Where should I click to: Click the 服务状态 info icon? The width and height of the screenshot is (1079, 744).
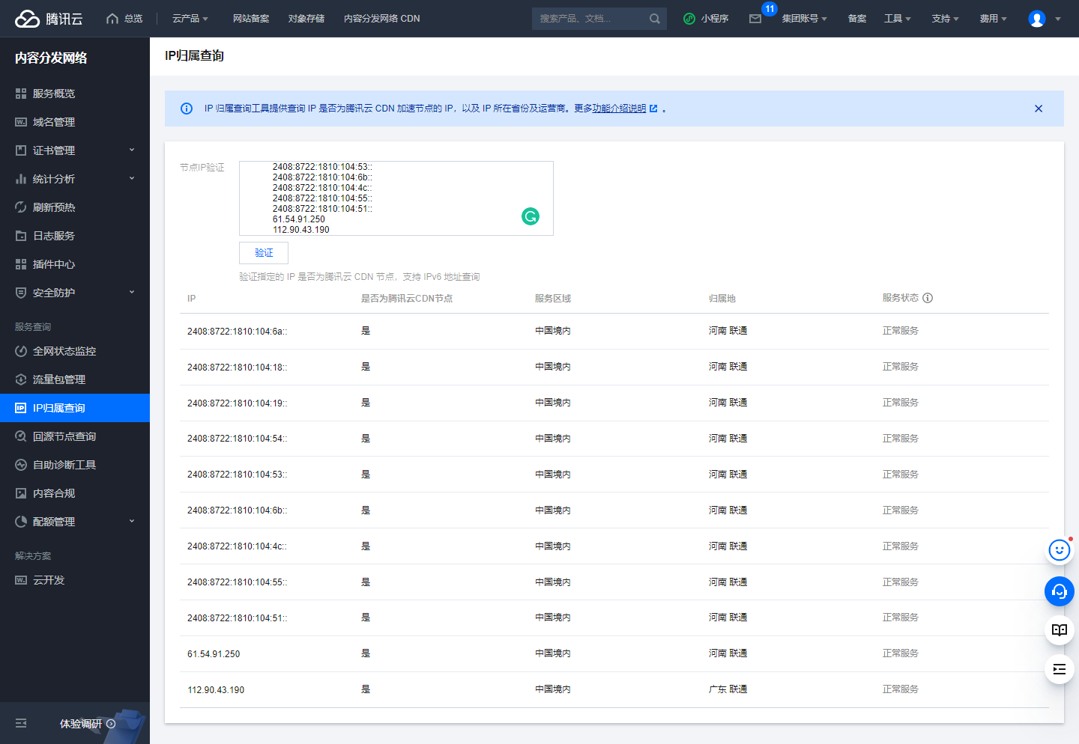pyautogui.click(x=928, y=298)
